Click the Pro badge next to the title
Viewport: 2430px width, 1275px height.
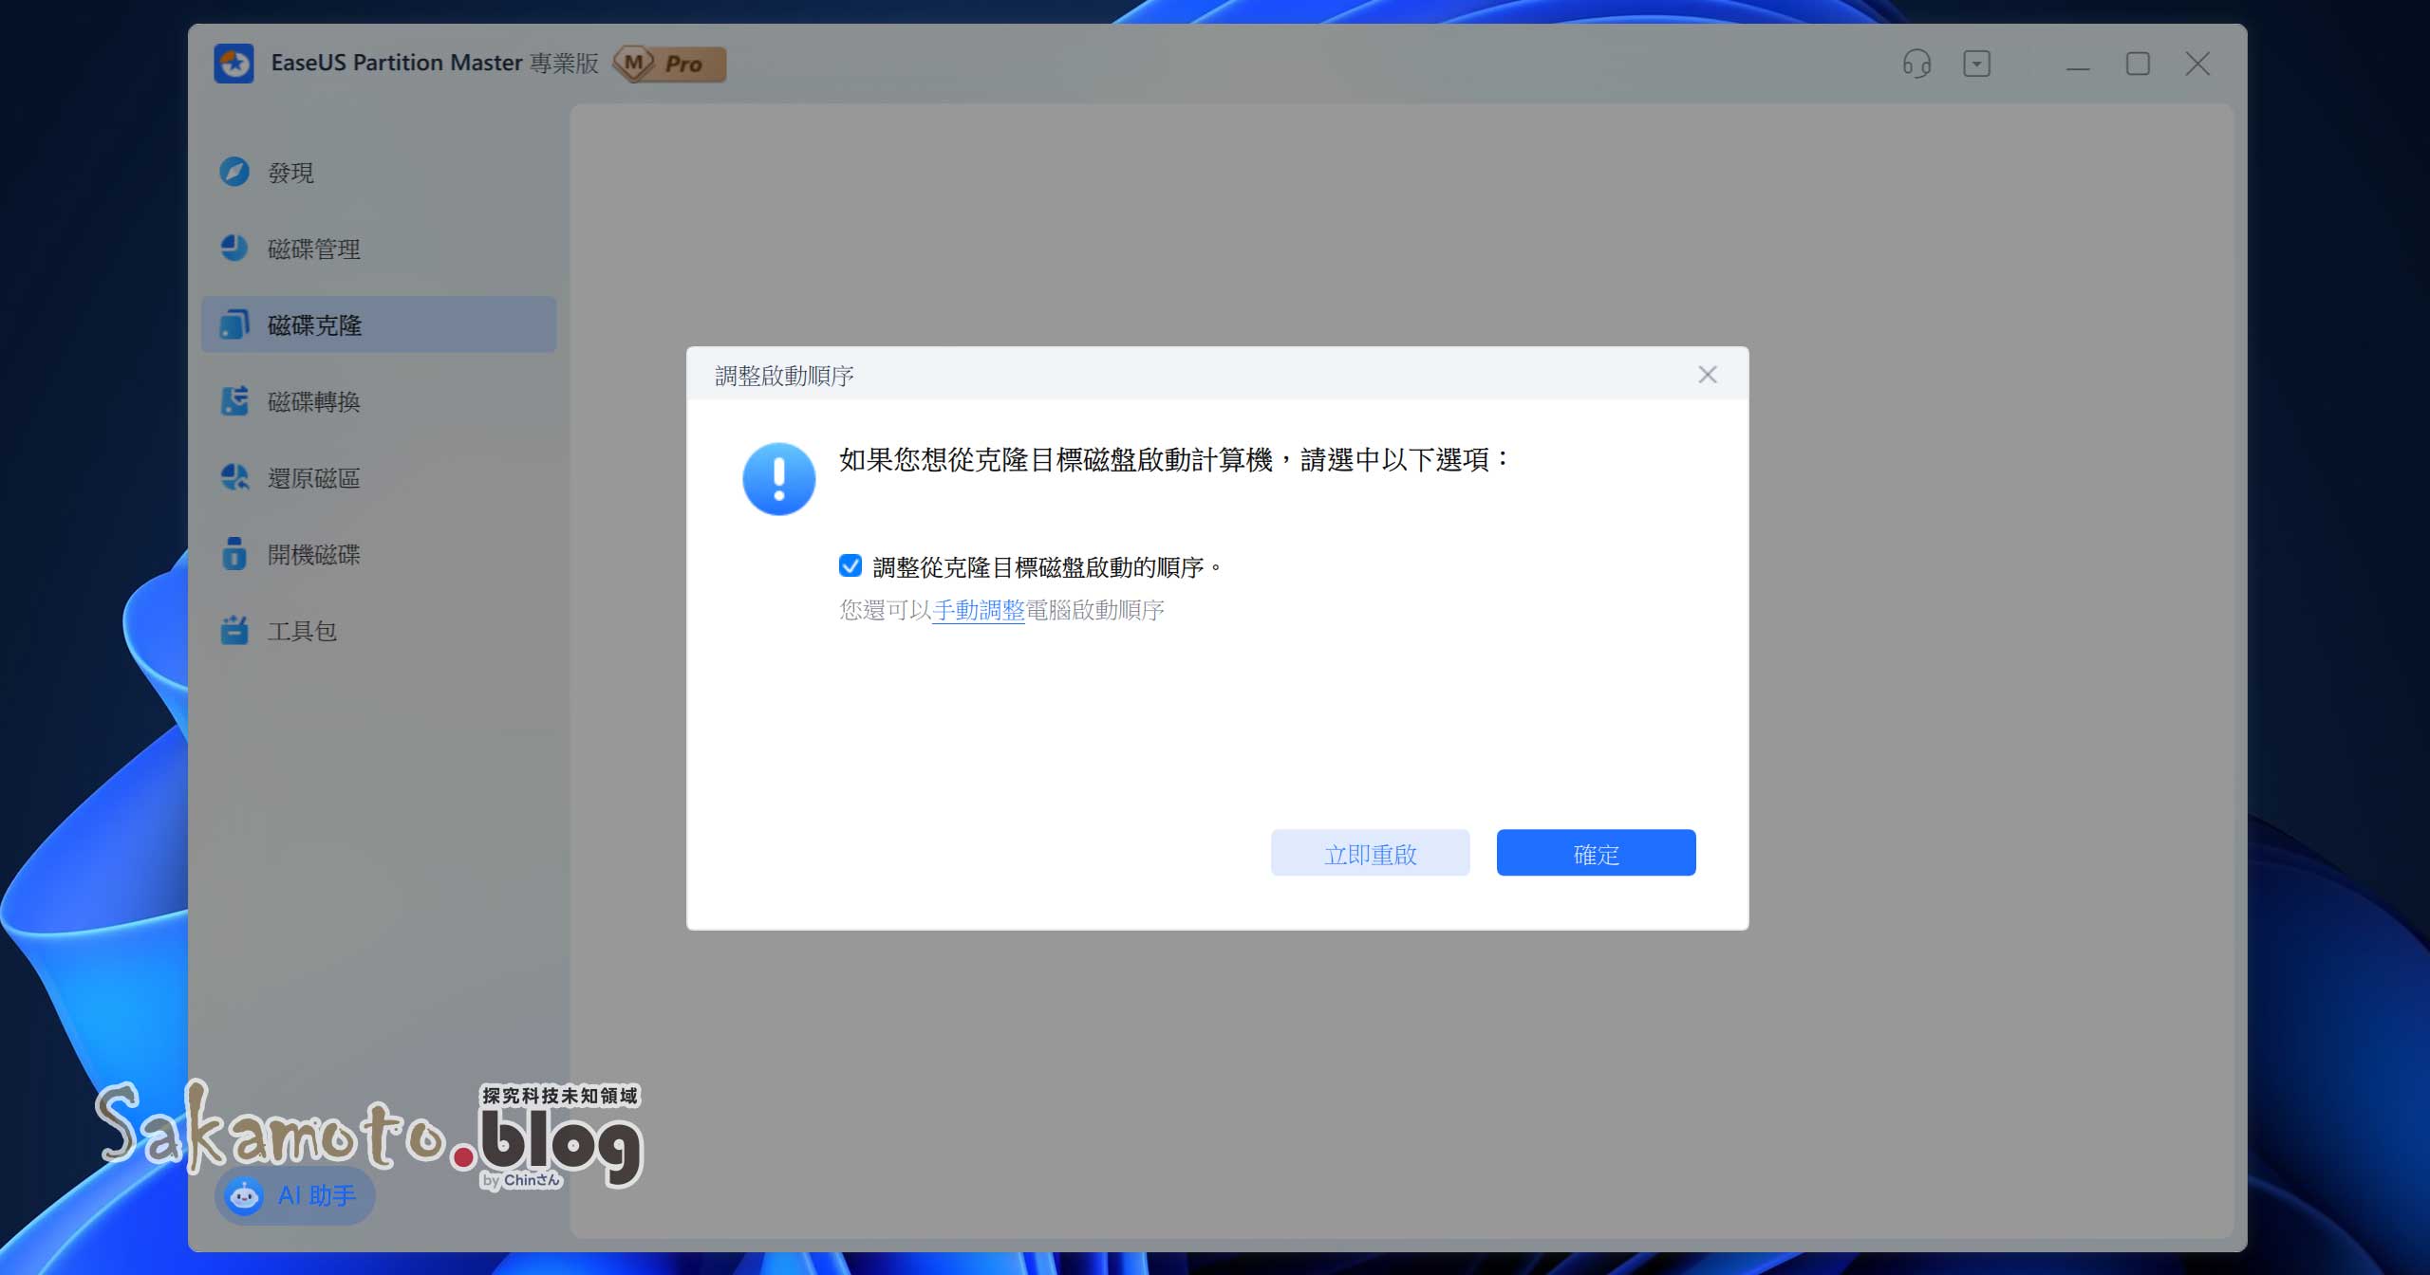[670, 64]
